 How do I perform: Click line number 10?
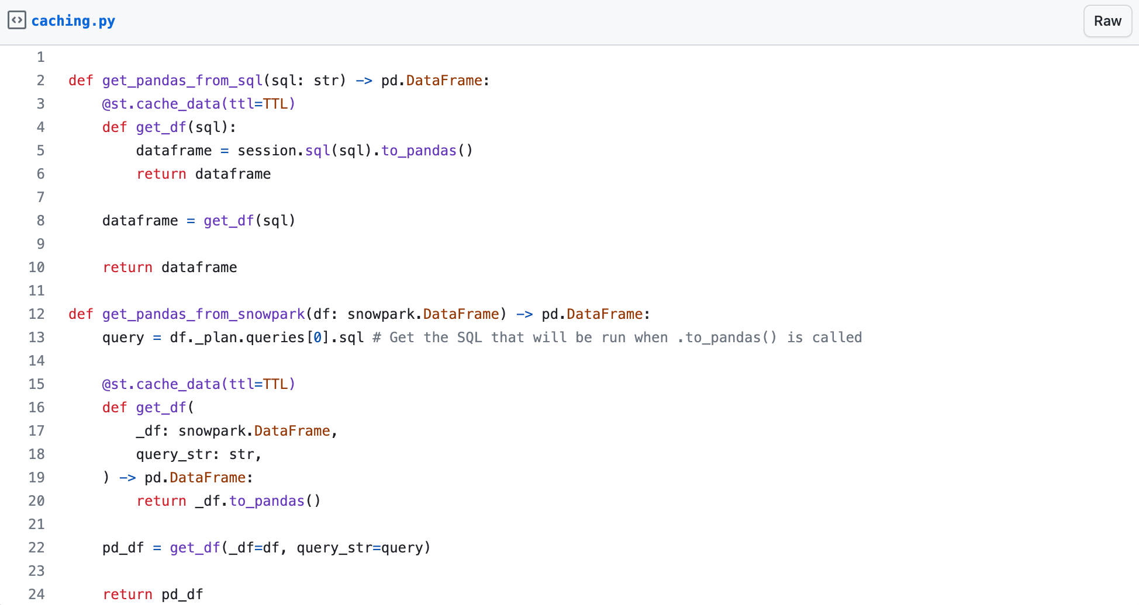click(x=36, y=267)
